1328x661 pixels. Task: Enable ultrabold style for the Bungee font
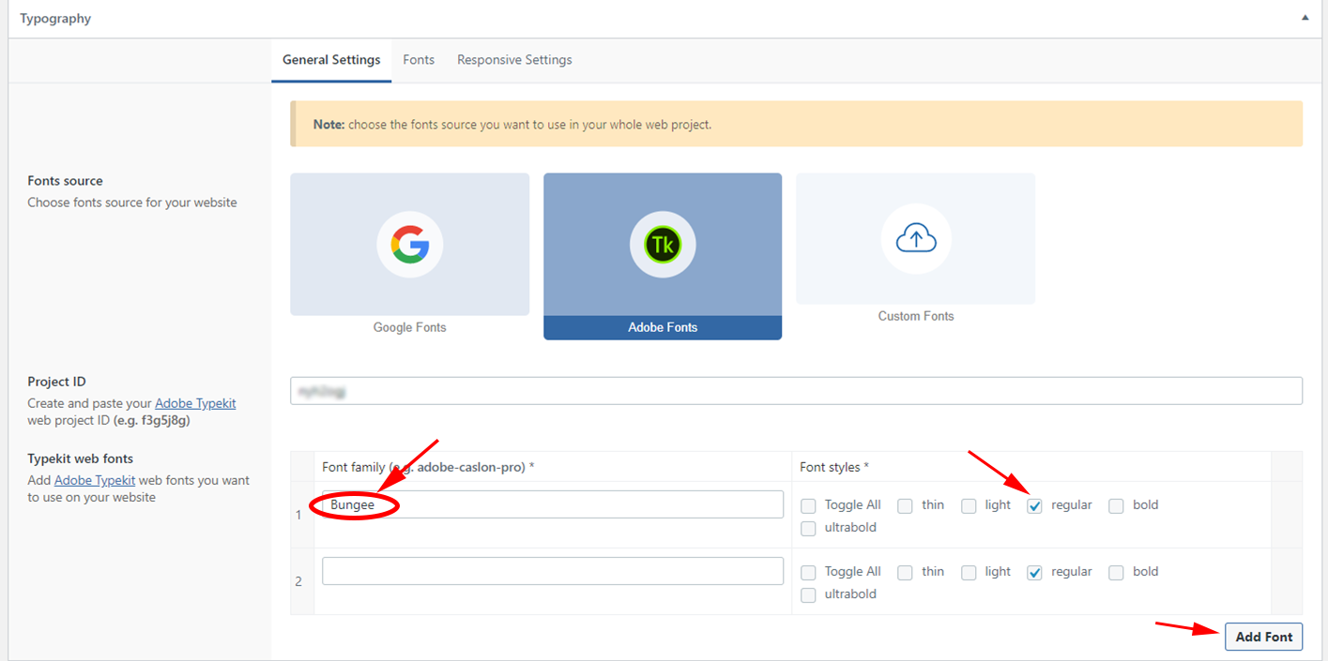[808, 529]
